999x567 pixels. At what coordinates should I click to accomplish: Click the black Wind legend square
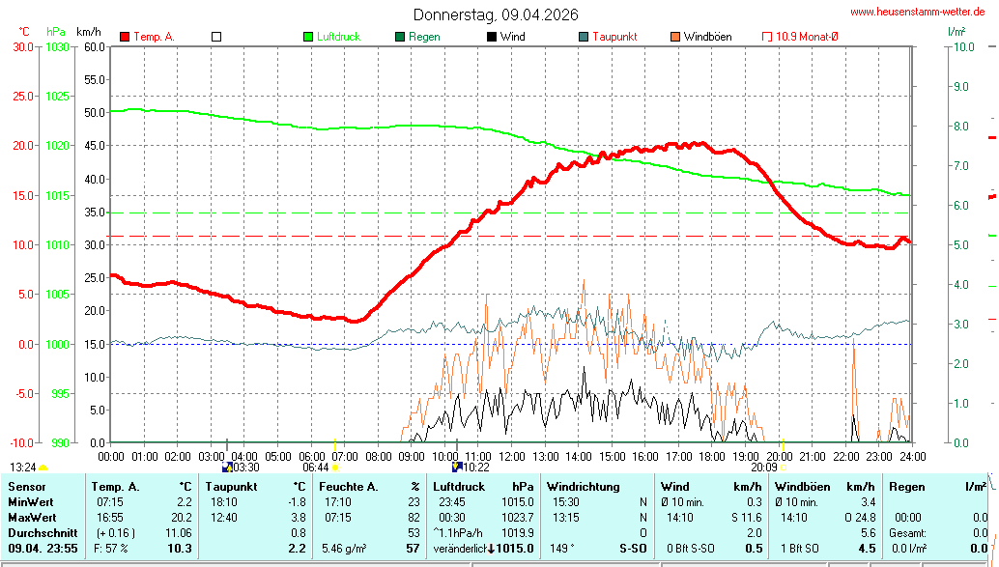point(492,37)
